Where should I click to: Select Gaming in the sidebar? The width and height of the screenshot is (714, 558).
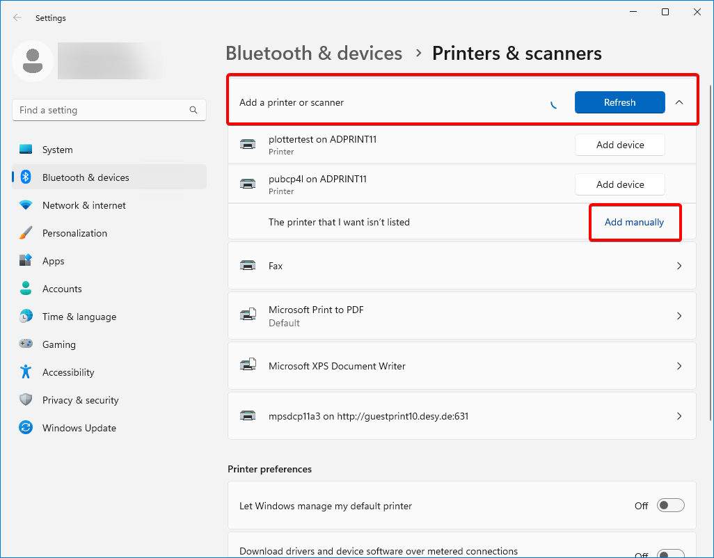pos(59,344)
